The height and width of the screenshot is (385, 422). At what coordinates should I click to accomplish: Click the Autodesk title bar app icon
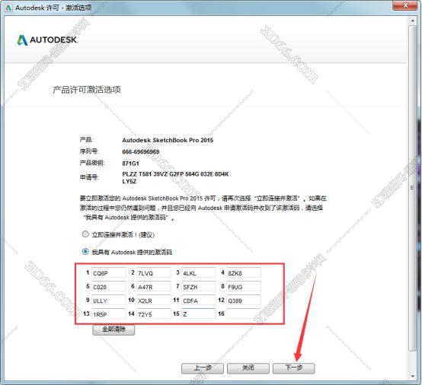click(x=8, y=8)
